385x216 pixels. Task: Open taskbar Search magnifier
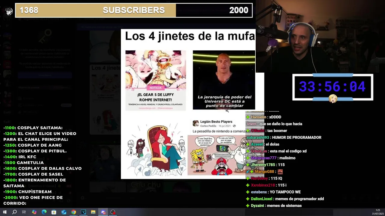(14, 212)
